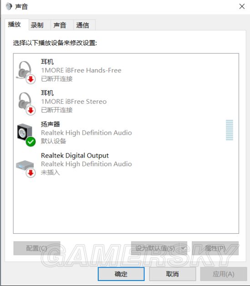Viewport: 250px width, 286px height.
Task: Select the 1MORE iBFree Hands-Free headset icon
Action: point(25,72)
